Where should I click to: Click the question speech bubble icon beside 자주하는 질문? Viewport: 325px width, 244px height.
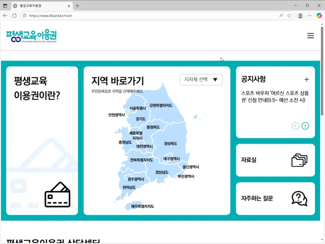coord(299,199)
